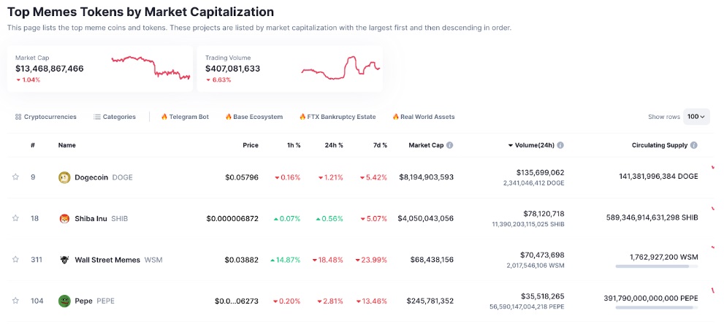Open the Show rows 100 dropdown

tap(696, 117)
